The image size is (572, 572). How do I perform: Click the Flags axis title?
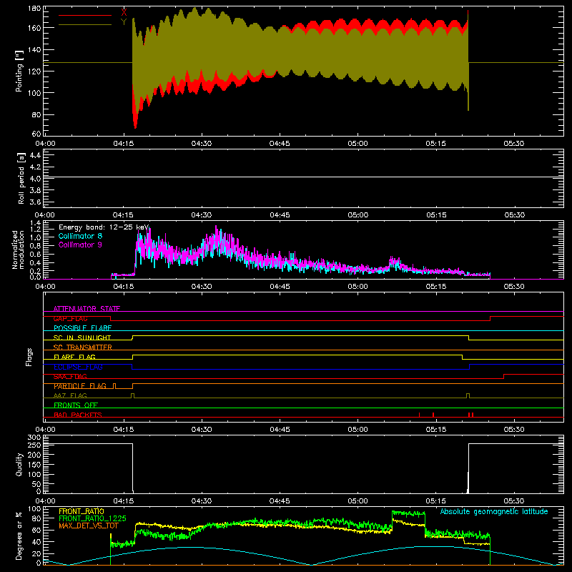click(x=29, y=357)
